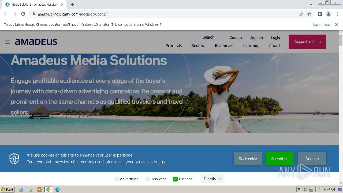Toggle the Essential cookies checkbox

click(175, 179)
